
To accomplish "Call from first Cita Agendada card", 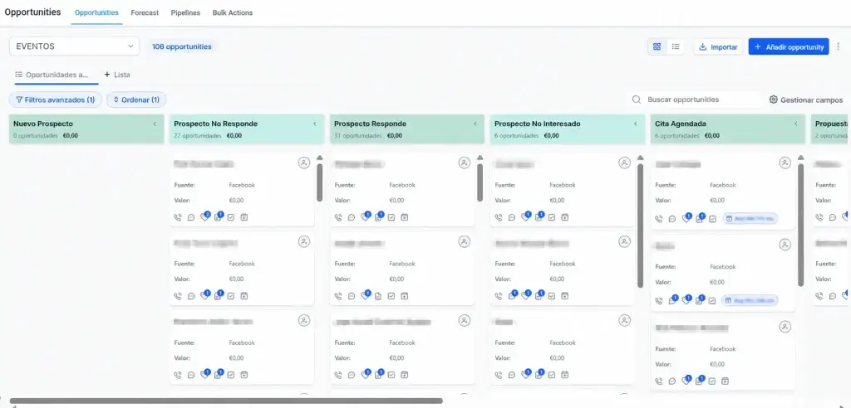I will click(659, 219).
